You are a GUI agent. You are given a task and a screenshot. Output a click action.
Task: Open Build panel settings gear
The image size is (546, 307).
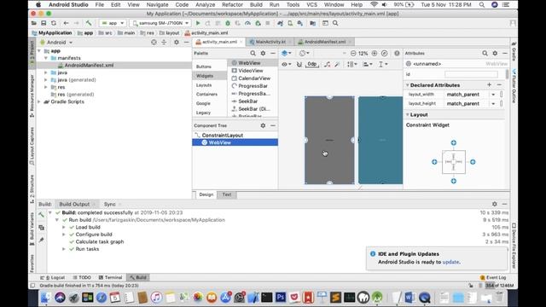click(495, 204)
